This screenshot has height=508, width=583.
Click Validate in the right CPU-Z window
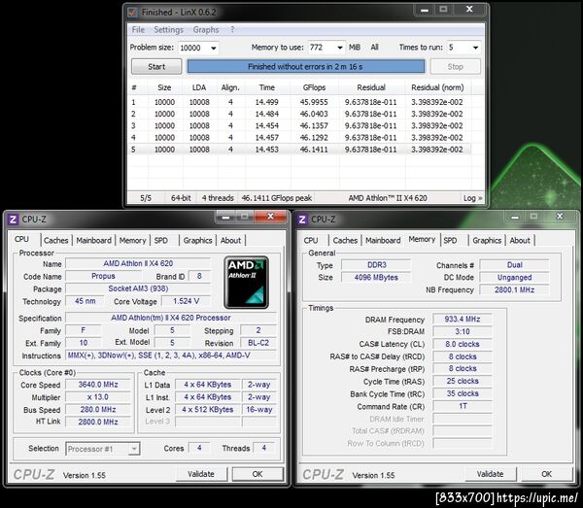[490, 474]
